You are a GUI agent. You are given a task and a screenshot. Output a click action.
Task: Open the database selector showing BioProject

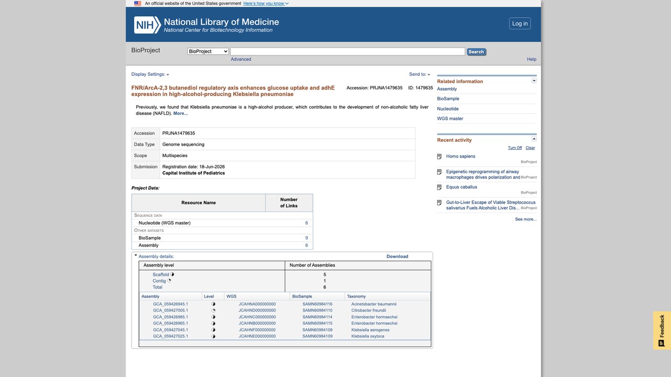click(208, 51)
